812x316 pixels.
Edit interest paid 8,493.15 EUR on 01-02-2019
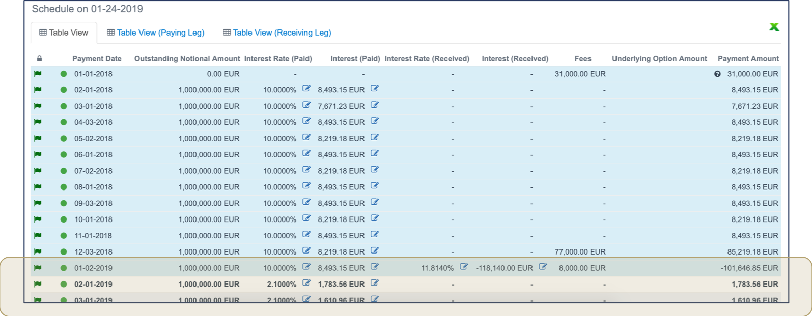click(x=375, y=267)
